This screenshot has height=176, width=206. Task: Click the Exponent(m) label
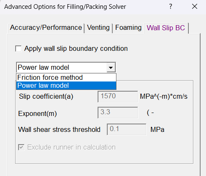[x=37, y=113]
